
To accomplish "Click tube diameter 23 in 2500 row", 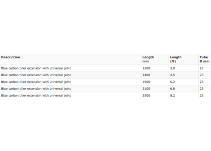I will [x=201, y=96].
